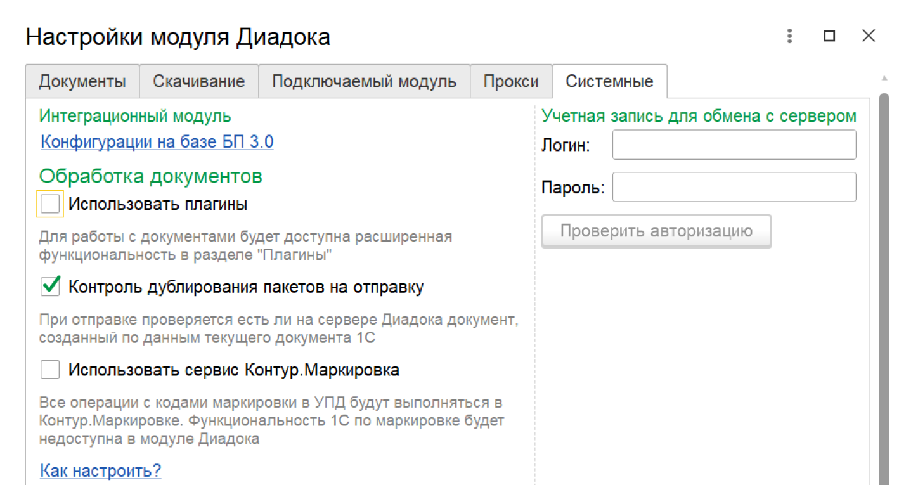This screenshot has height=485, width=899.
Task: Click the Проверить авторизацию button
Action: 656,231
